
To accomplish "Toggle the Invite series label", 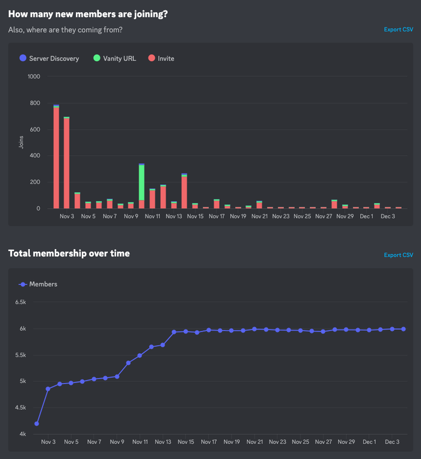I will (x=166, y=58).
